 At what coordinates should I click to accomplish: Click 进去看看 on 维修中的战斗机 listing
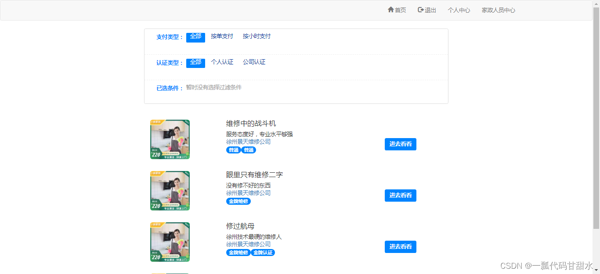400,144
